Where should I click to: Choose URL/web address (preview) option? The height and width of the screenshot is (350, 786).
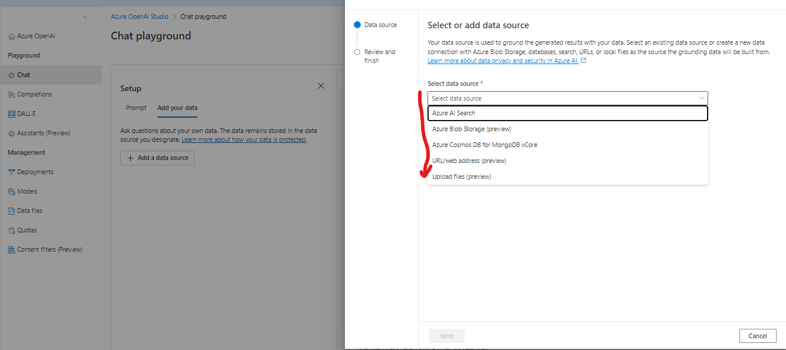(x=567, y=161)
